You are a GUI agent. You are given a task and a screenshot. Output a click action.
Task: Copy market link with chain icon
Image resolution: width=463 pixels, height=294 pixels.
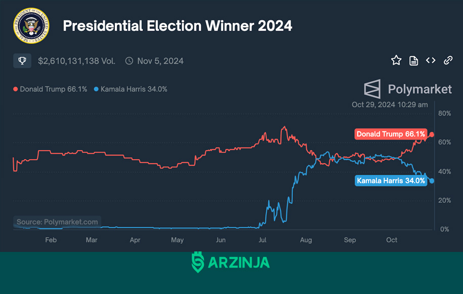[448, 60]
